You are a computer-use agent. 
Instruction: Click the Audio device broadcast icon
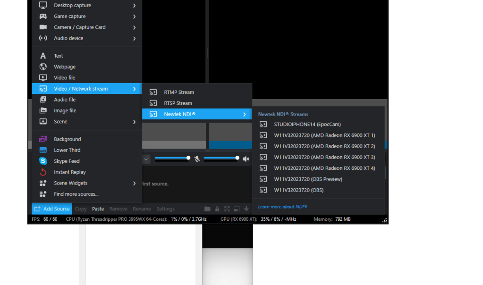43,38
